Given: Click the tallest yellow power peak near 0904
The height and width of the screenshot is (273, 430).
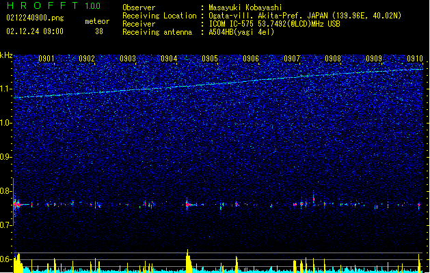Looking at the screenshot, I should click(x=188, y=261).
